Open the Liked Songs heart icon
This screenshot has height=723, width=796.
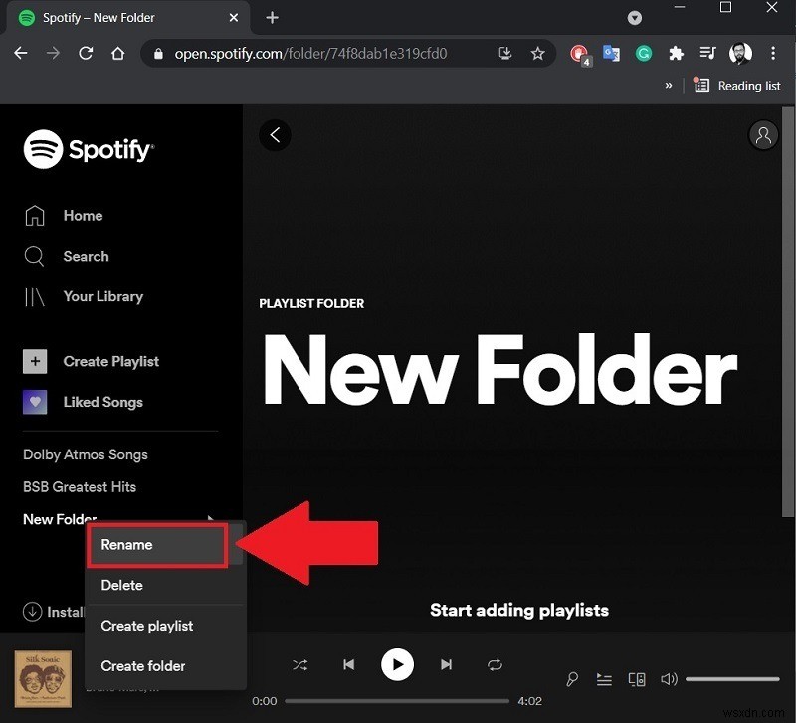coord(35,402)
